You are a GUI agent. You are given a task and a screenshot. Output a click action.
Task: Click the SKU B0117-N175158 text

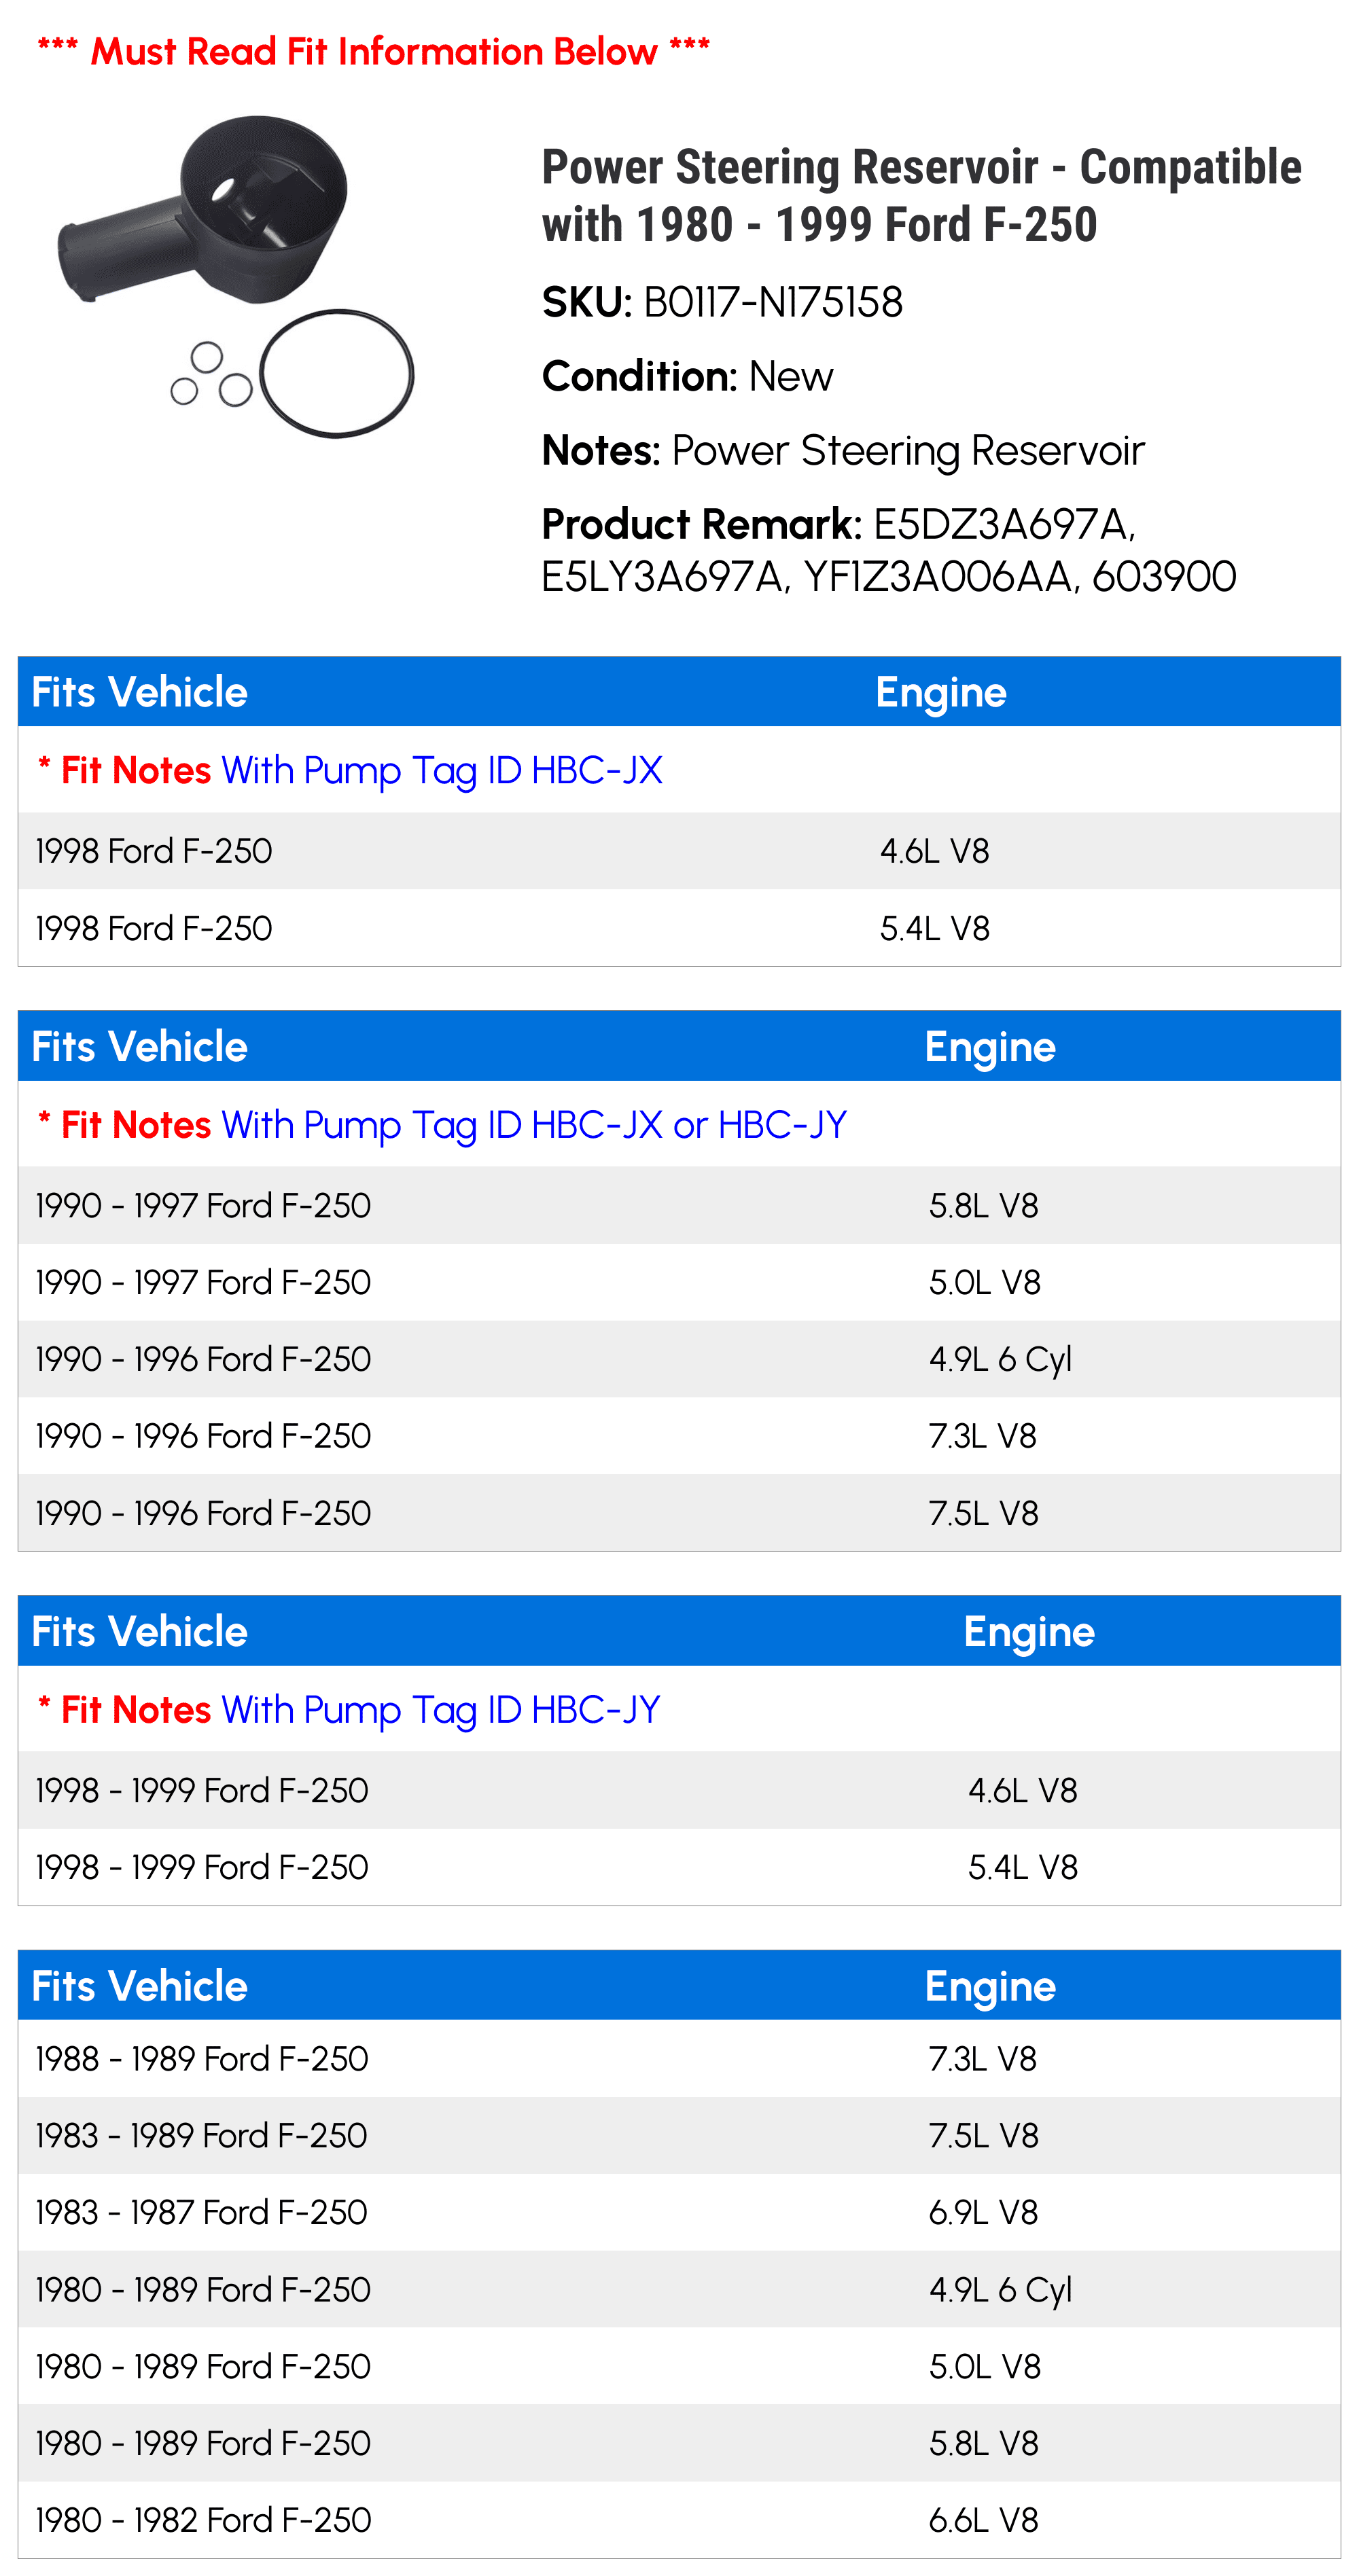click(722, 302)
